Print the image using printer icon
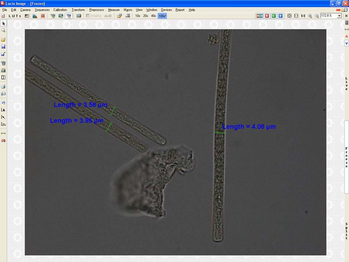The image size is (349, 262). coord(3,87)
